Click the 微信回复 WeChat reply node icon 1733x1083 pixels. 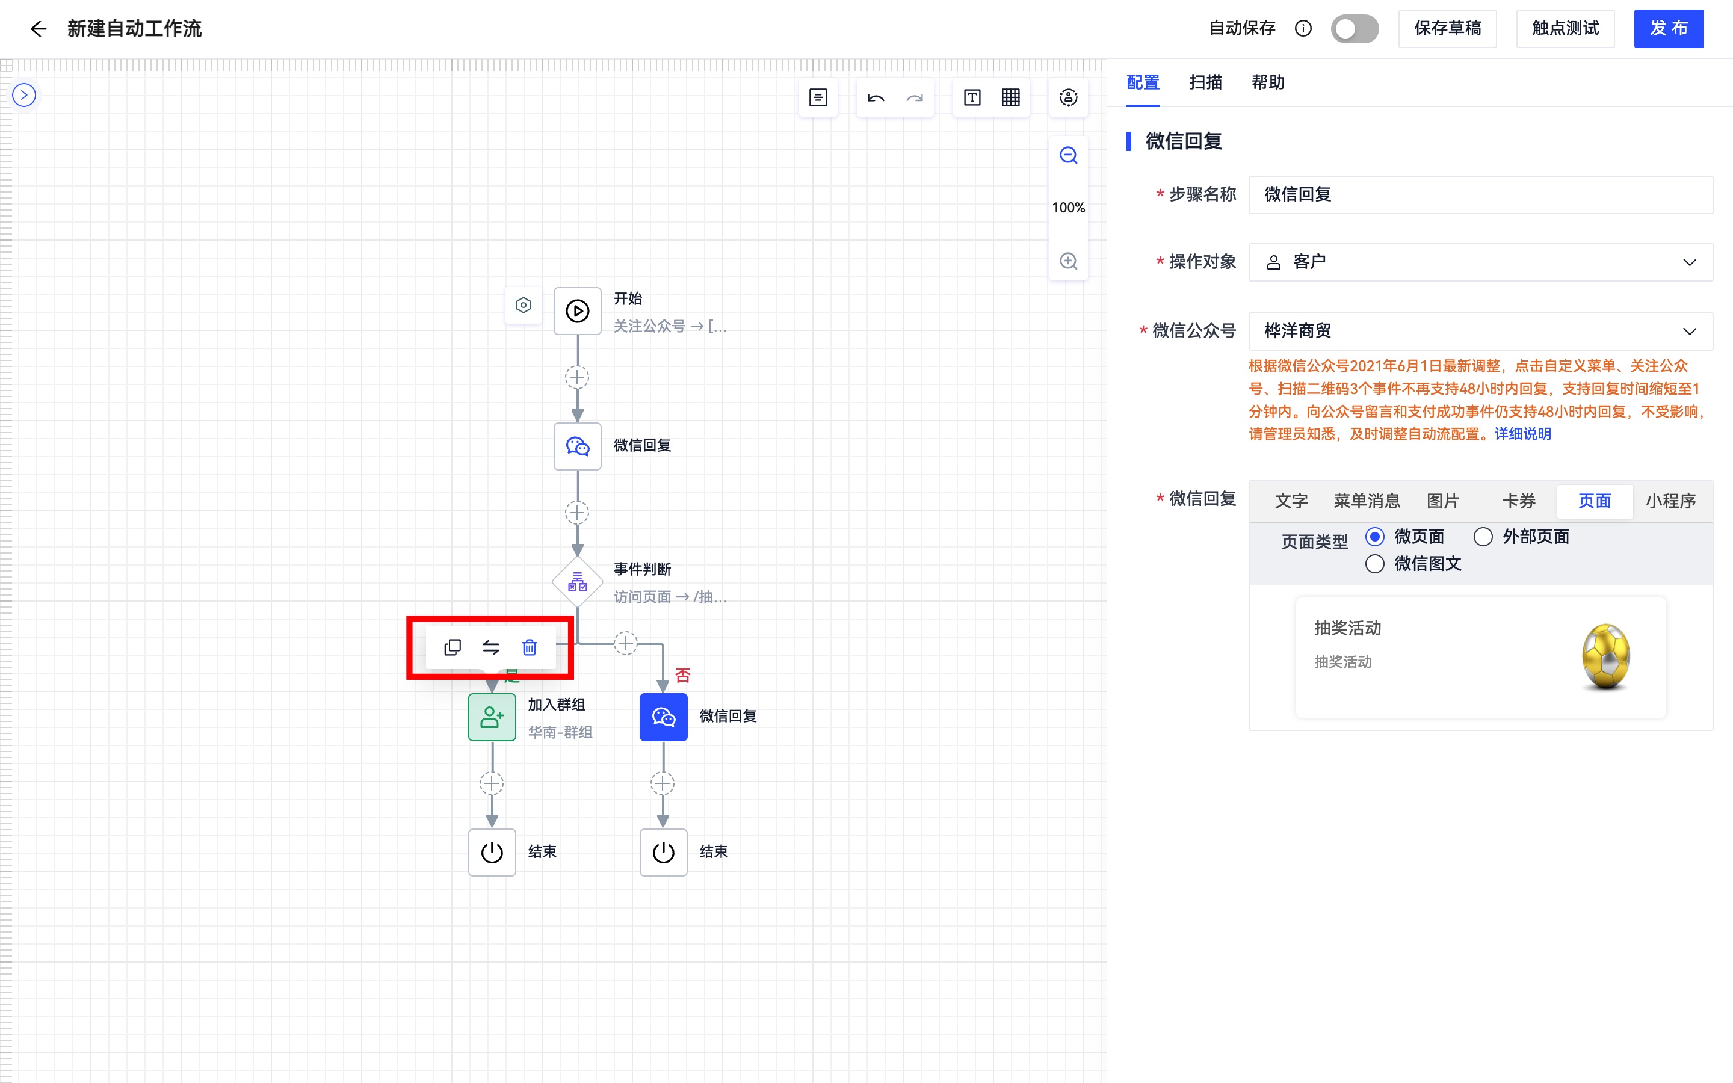[x=576, y=445]
